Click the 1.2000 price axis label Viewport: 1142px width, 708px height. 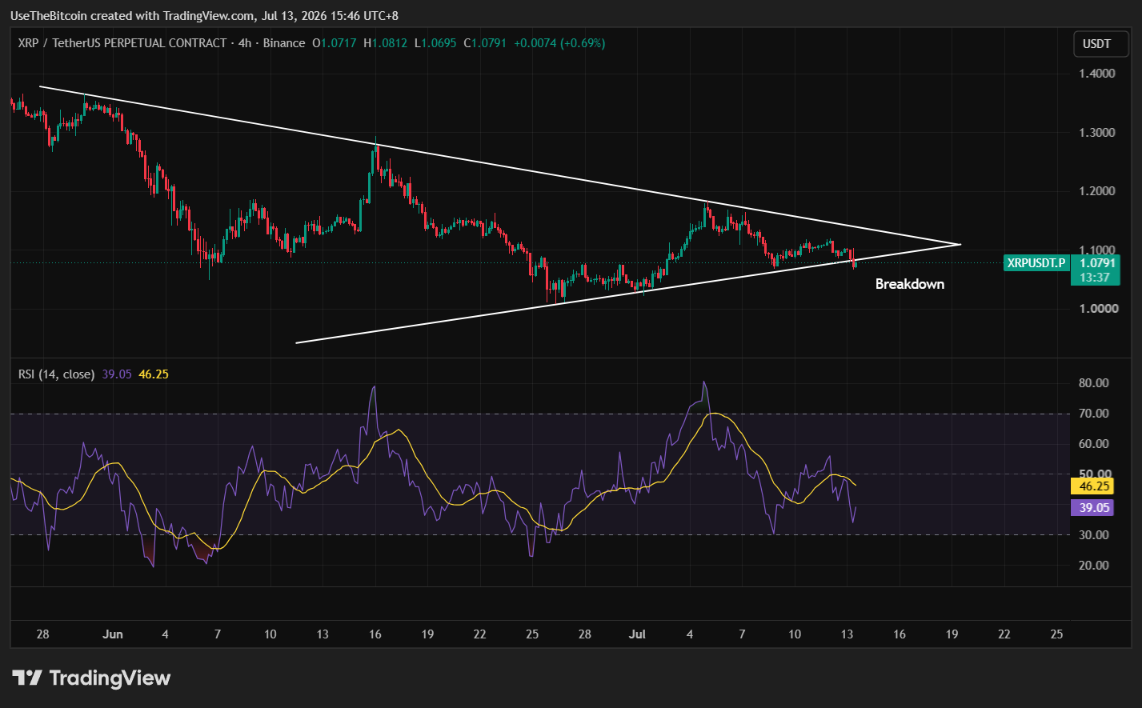point(1097,191)
